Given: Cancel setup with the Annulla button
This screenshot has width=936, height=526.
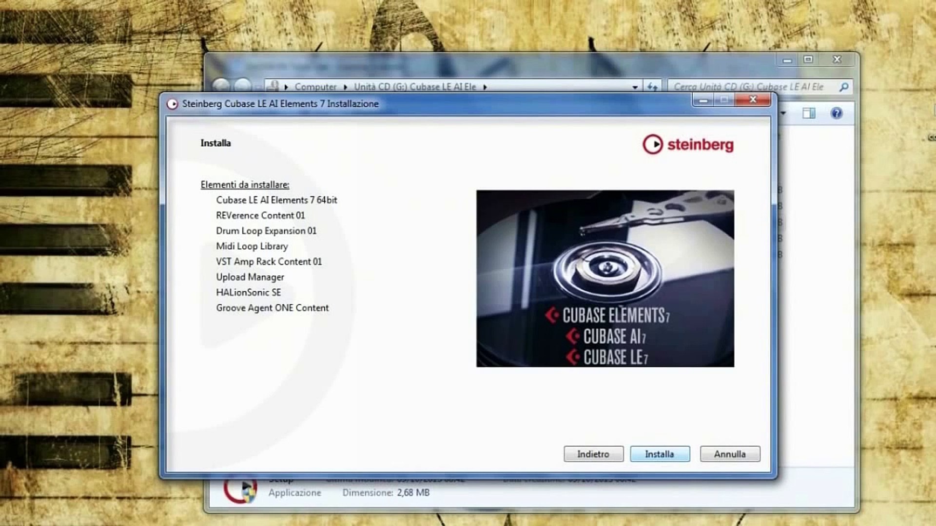Looking at the screenshot, I should [730, 454].
